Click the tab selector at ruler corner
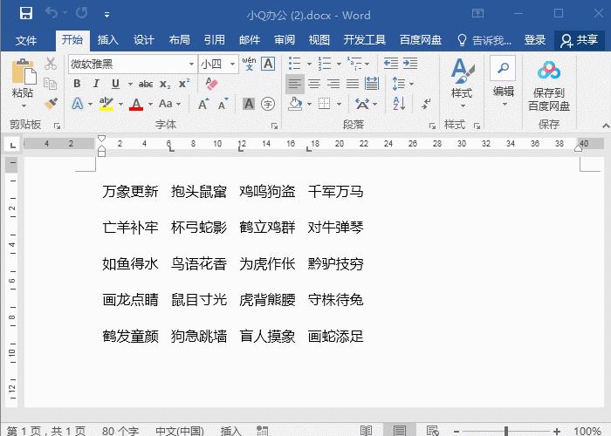 [12, 146]
